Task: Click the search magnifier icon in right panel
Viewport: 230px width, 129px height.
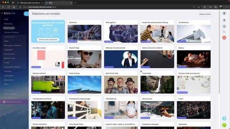Action: click(224, 32)
